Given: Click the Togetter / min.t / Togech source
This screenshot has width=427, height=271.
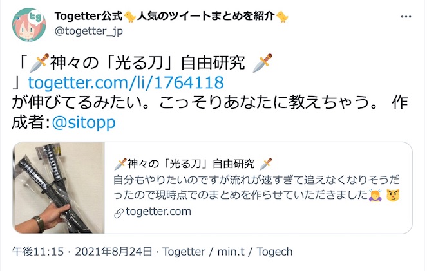Looking at the screenshot, I should 227,252.
